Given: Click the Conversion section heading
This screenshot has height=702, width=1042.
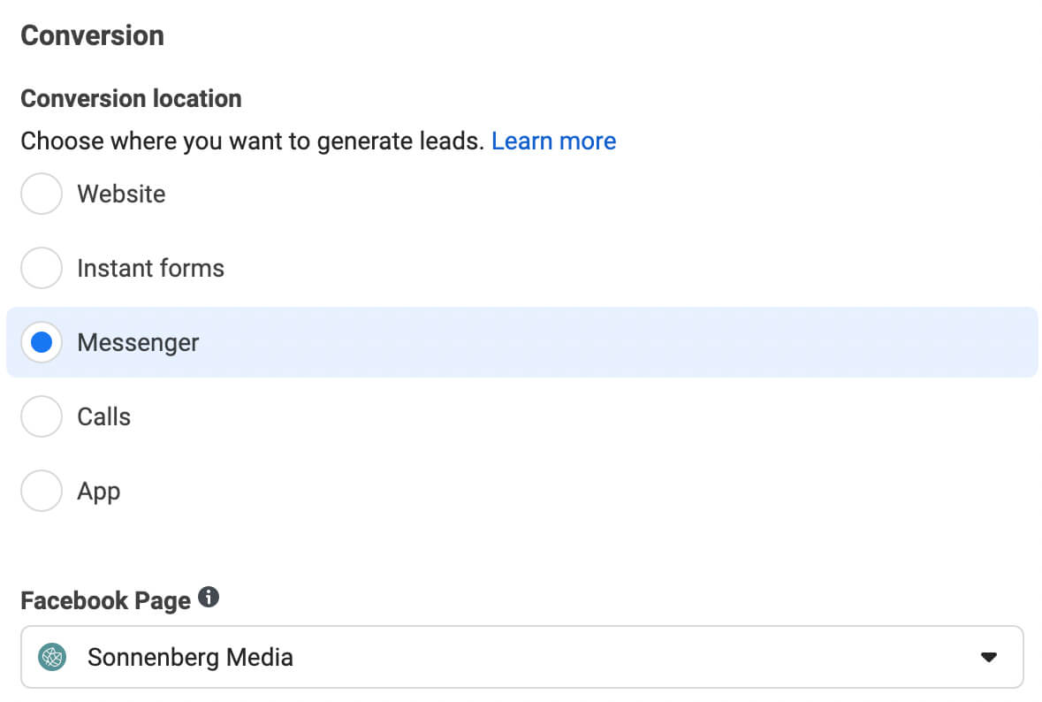Looking at the screenshot, I should [92, 35].
